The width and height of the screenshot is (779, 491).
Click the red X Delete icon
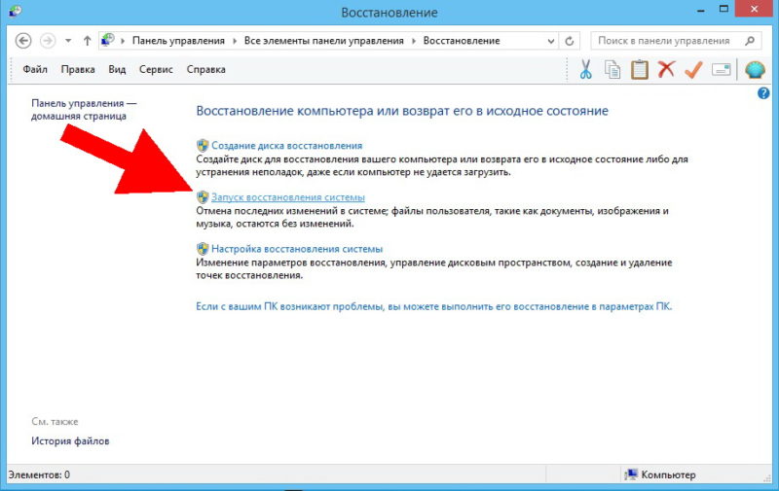[x=666, y=70]
